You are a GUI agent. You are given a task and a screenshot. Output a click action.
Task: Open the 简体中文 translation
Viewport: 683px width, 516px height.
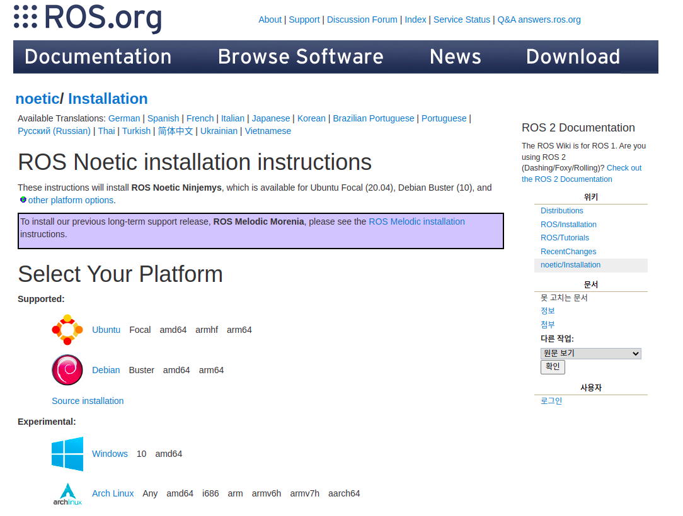tap(176, 131)
